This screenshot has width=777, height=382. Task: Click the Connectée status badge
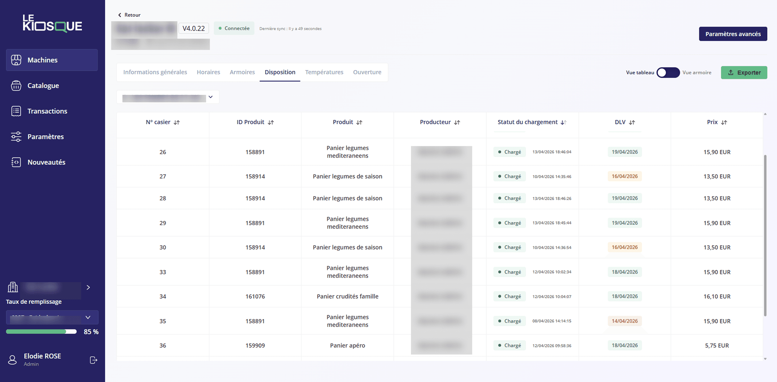pyautogui.click(x=234, y=28)
